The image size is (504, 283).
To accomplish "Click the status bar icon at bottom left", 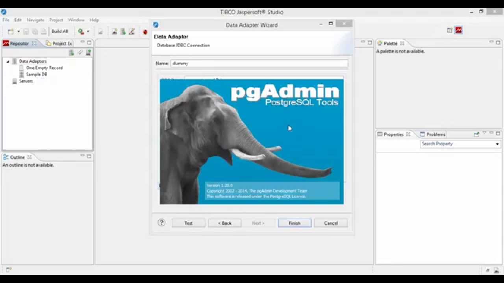I will pos(9,270).
